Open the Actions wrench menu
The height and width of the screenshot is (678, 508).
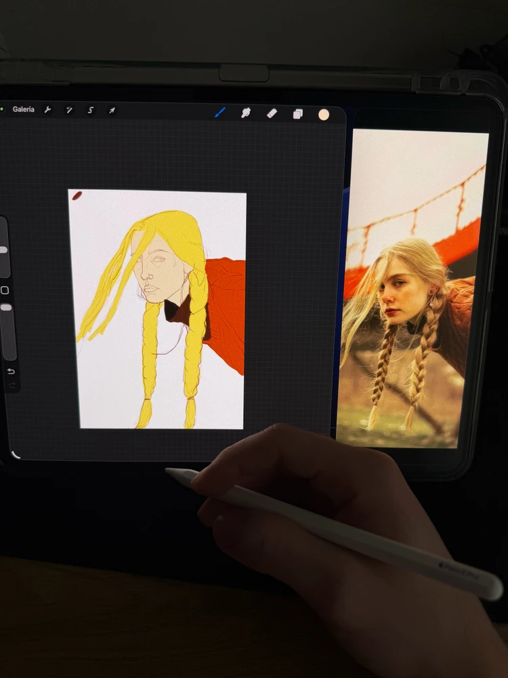coord(47,110)
